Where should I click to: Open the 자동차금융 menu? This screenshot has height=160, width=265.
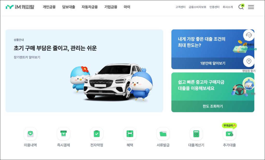click(90, 7)
